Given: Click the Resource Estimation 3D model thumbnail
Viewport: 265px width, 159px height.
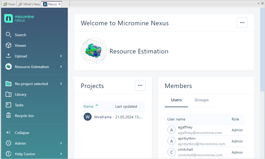Looking at the screenshot, I should [x=94, y=51].
